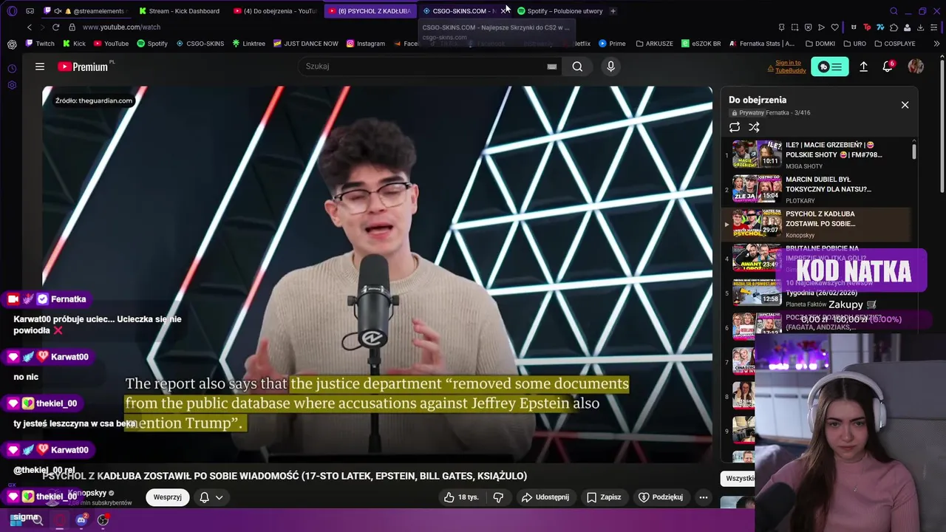Open the account avatar menu

(x=916, y=66)
